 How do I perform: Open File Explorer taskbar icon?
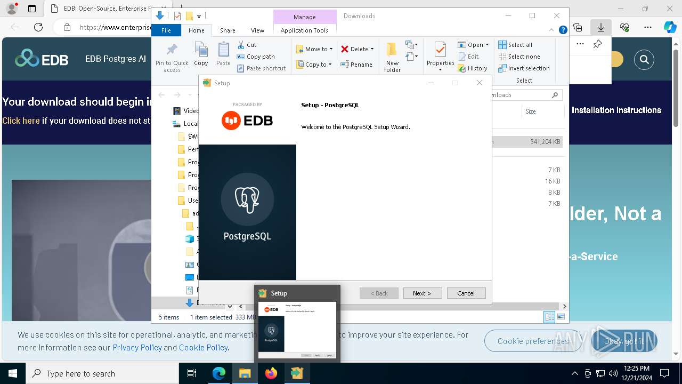pyautogui.click(x=245, y=373)
